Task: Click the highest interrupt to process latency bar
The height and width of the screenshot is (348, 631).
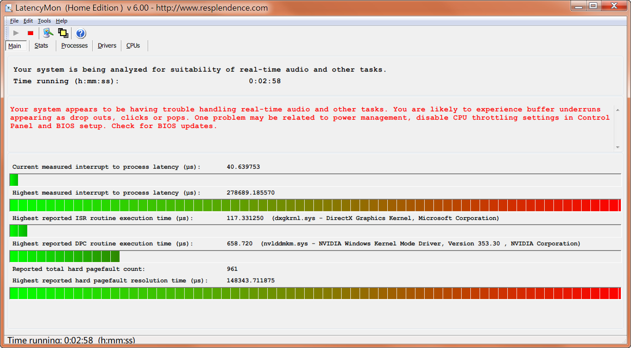Action: 315,205
